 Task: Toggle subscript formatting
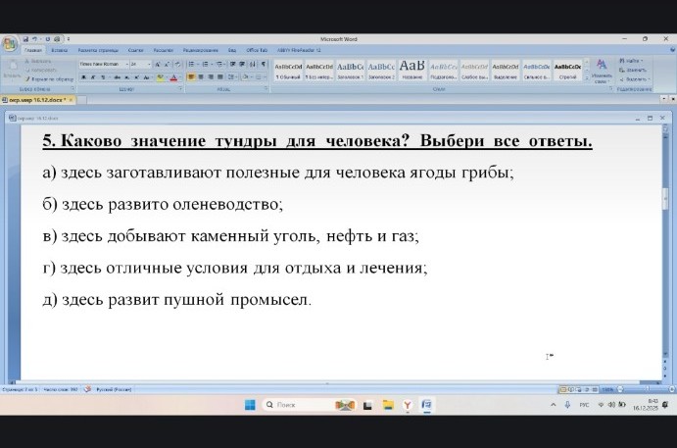127,77
